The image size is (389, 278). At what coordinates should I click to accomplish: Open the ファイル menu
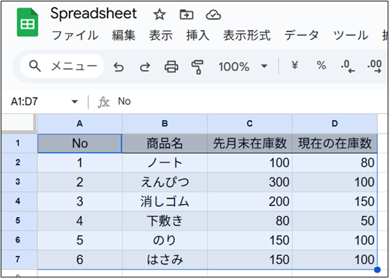75,35
